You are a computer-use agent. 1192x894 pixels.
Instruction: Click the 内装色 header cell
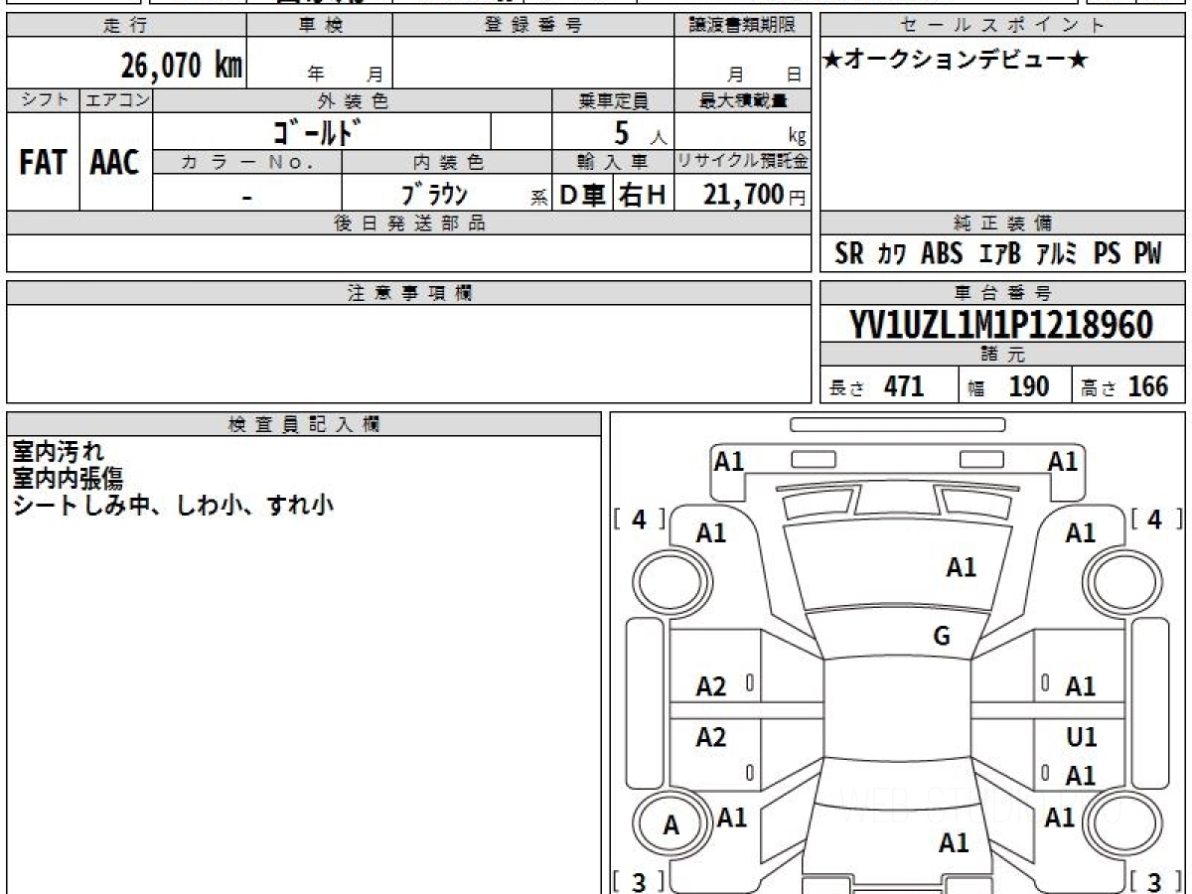click(447, 162)
